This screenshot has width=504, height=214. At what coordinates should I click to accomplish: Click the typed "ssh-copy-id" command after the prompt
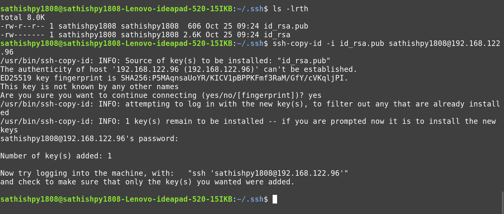point(297,44)
